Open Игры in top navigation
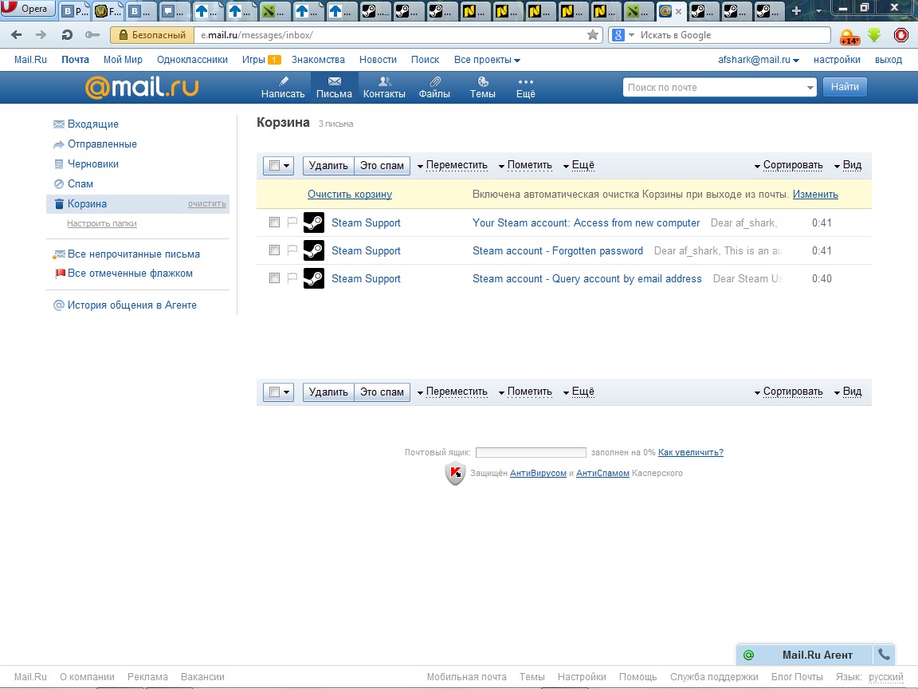Viewport: 918px width, 689px height. 253,60
